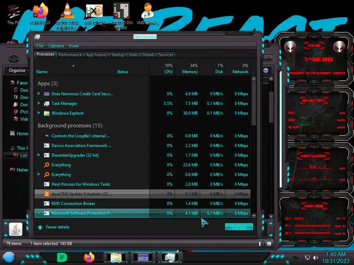Expand the second Everything process row
The width and height of the screenshot is (354, 265).
[38, 174]
